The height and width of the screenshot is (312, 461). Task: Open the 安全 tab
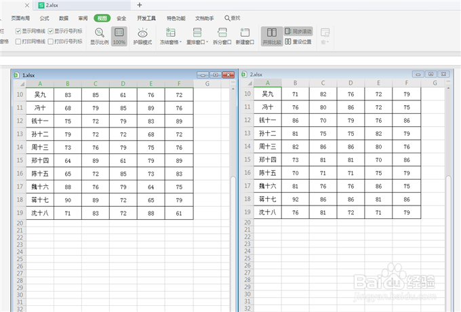pyautogui.click(x=121, y=18)
